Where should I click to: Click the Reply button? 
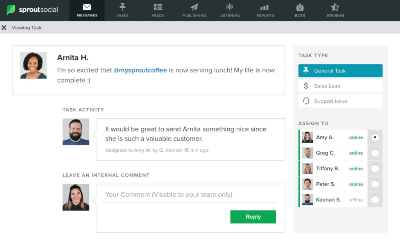(253, 217)
